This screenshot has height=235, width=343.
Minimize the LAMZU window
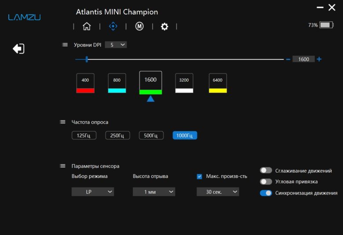click(320, 7)
